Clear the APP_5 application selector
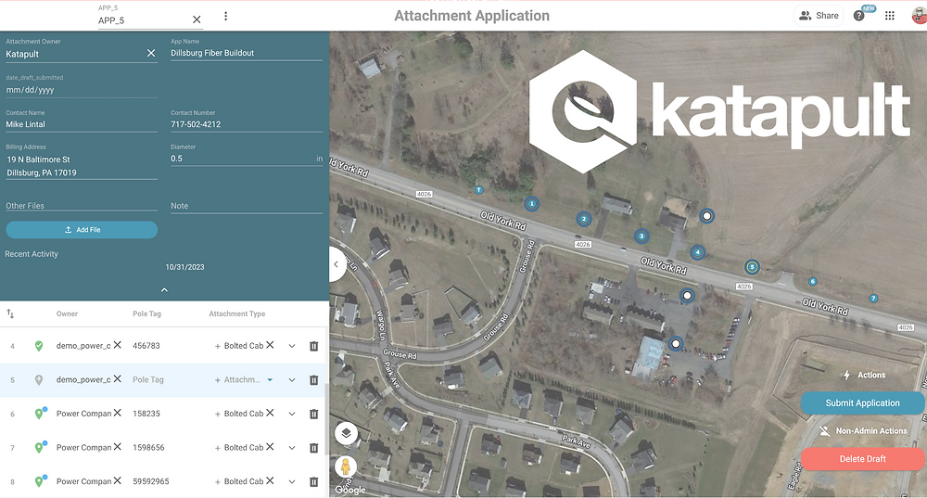Viewport: 927px width, 498px height. tap(197, 20)
